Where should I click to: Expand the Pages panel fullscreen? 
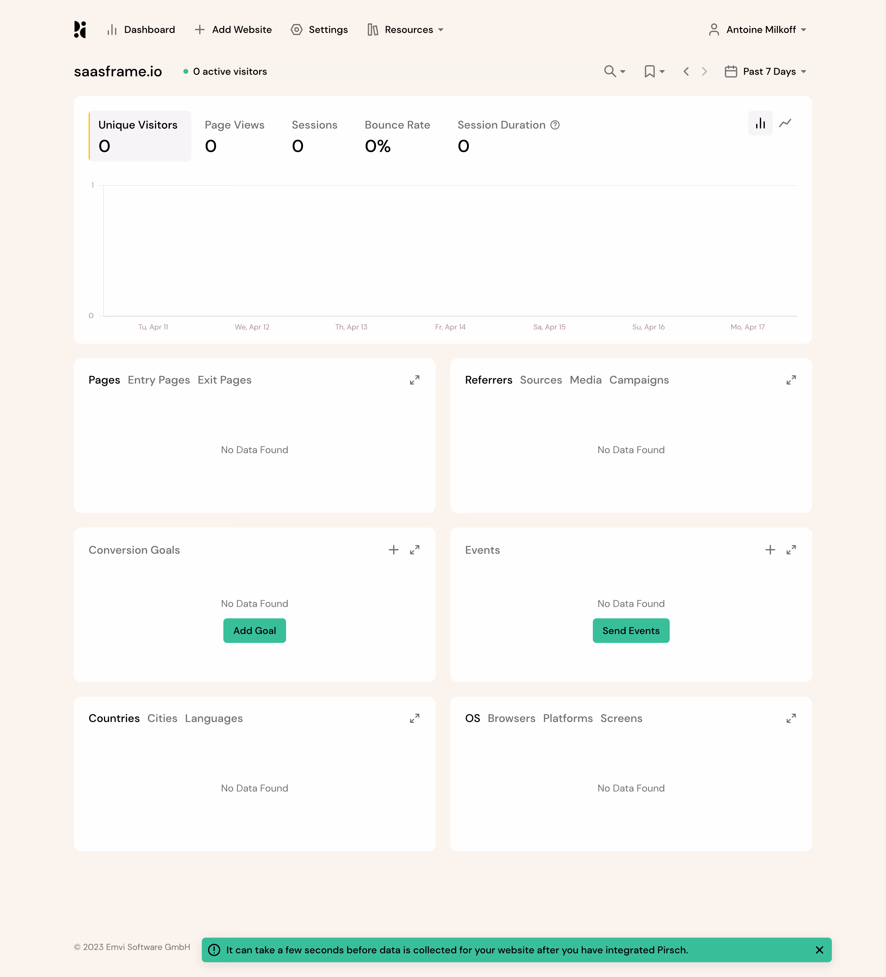coord(414,380)
